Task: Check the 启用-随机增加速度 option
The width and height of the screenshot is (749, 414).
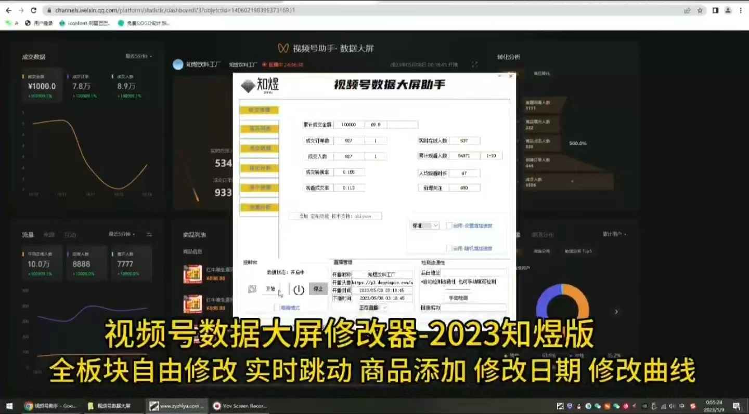Action: [449, 248]
